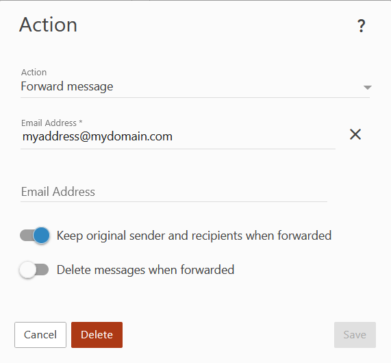Image resolution: width=391 pixels, height=363 pixels.
Task: Click the underline beneath Forward message
Action: [195, 97]
